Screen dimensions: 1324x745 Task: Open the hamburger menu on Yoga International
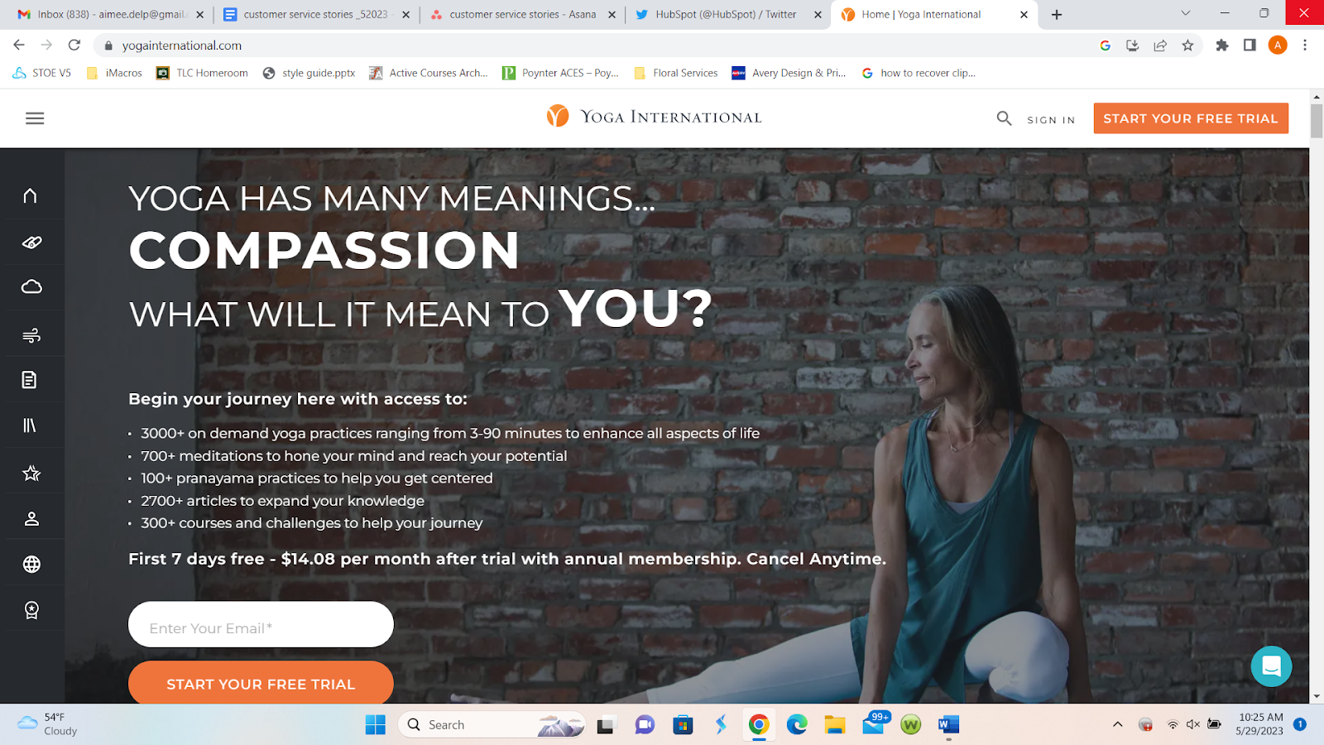[x=35, y=118]
